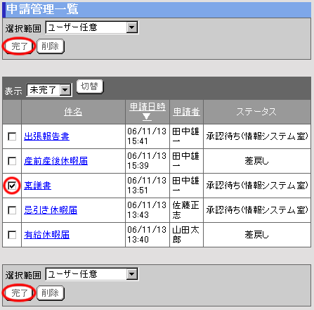Screen dimensions: 314x310
Task: Sort by 件名 column header
Action: [x=73, y=112]
